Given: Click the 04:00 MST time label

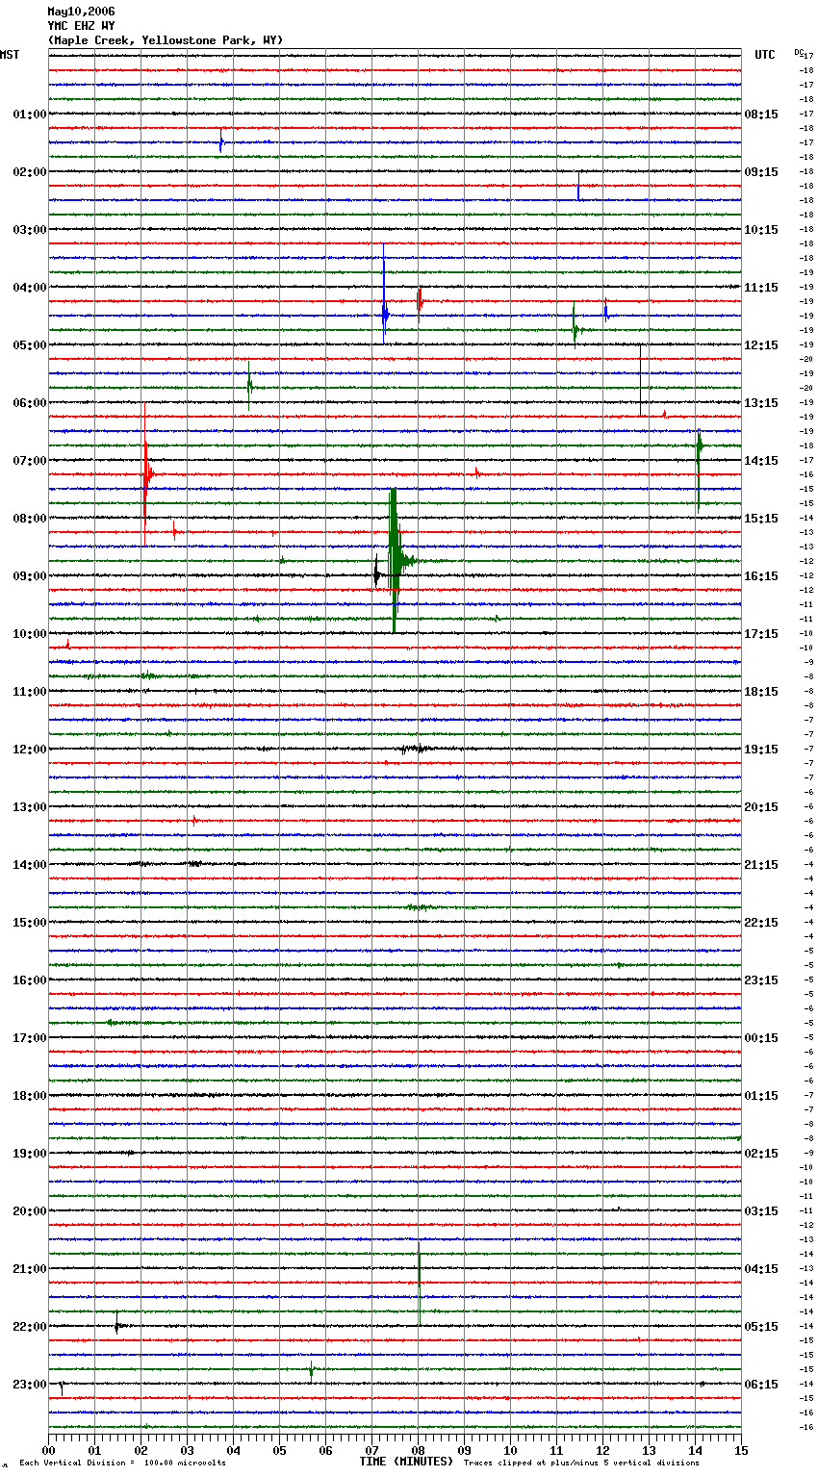Looking at the screenshot, I should click(30, 288).
